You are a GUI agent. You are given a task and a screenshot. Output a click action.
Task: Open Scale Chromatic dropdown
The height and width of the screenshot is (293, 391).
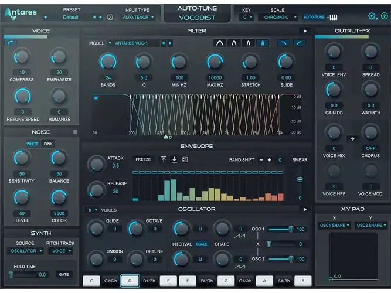tap(278, 17)
